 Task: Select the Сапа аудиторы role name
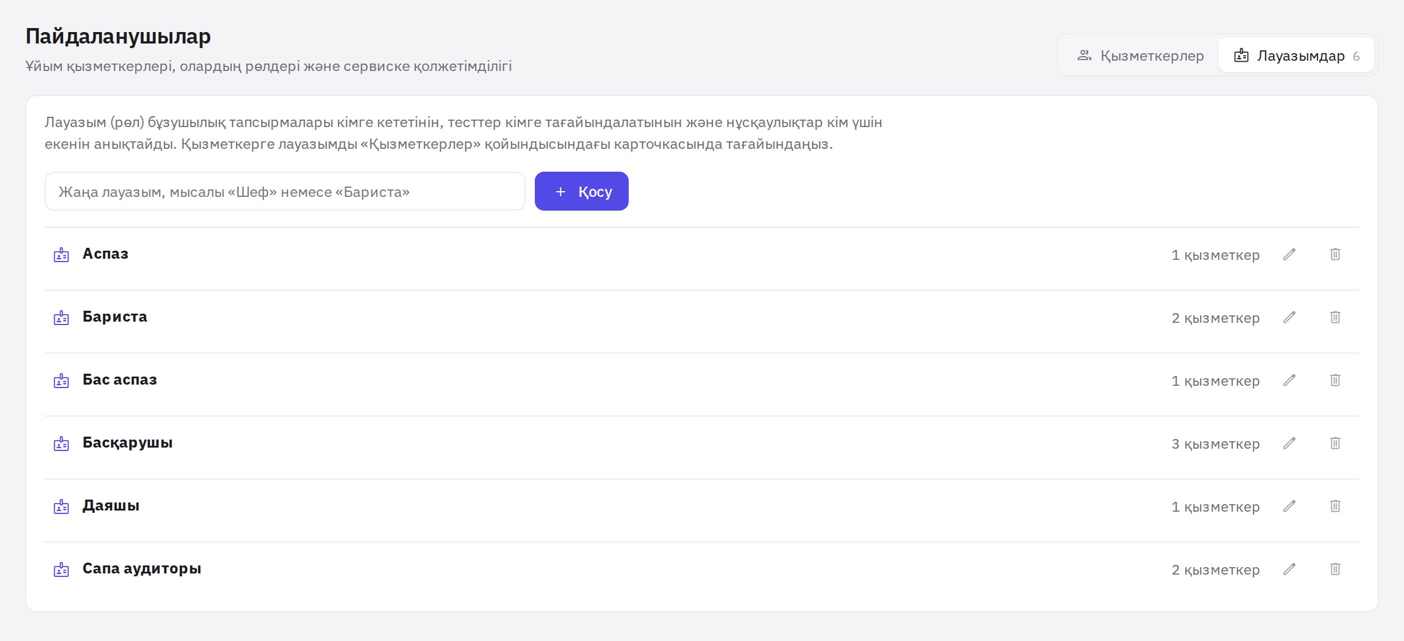[x=142, y=568]
